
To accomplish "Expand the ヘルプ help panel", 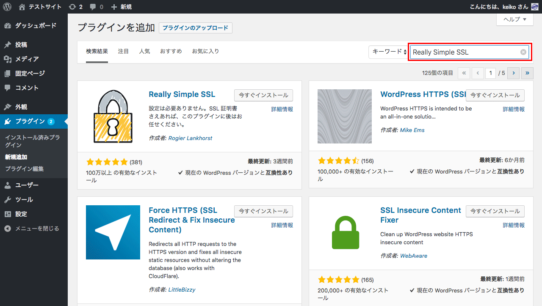I will [514, 19].
